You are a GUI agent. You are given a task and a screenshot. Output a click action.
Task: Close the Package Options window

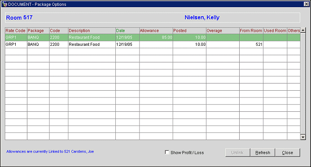click(x=306, y=4)
